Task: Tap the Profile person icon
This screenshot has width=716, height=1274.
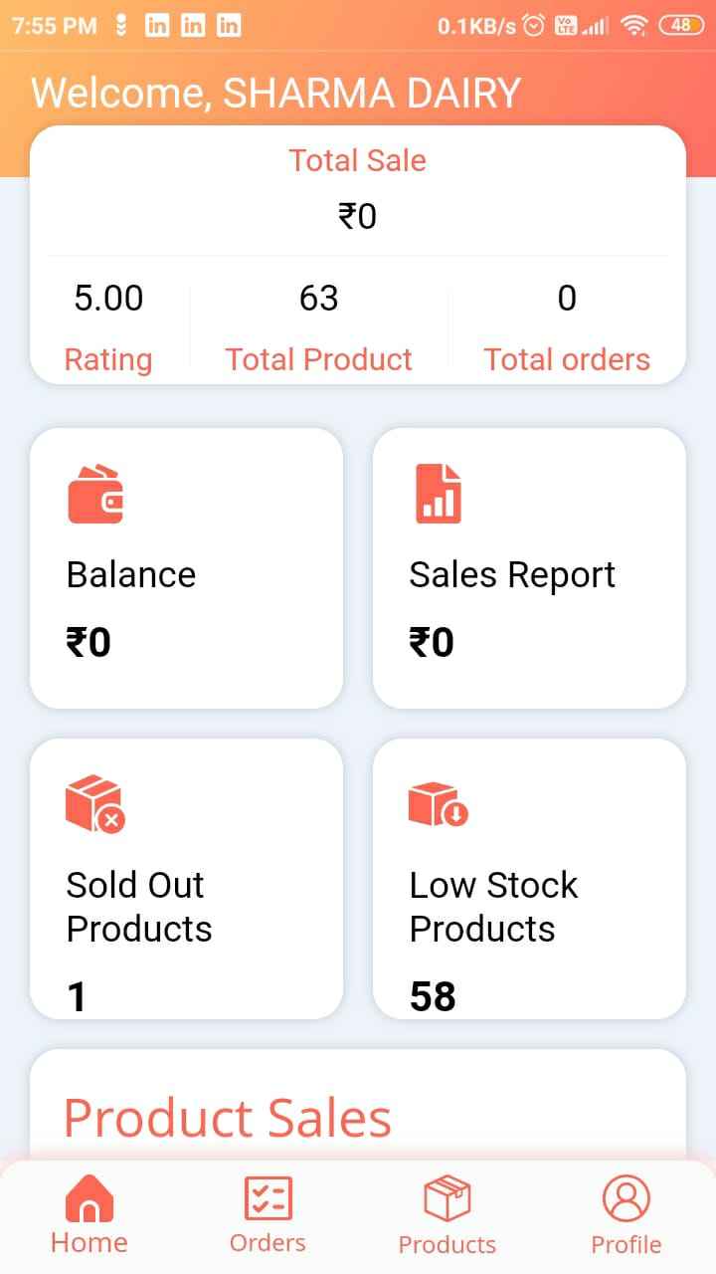Action: click(626, 1197)
